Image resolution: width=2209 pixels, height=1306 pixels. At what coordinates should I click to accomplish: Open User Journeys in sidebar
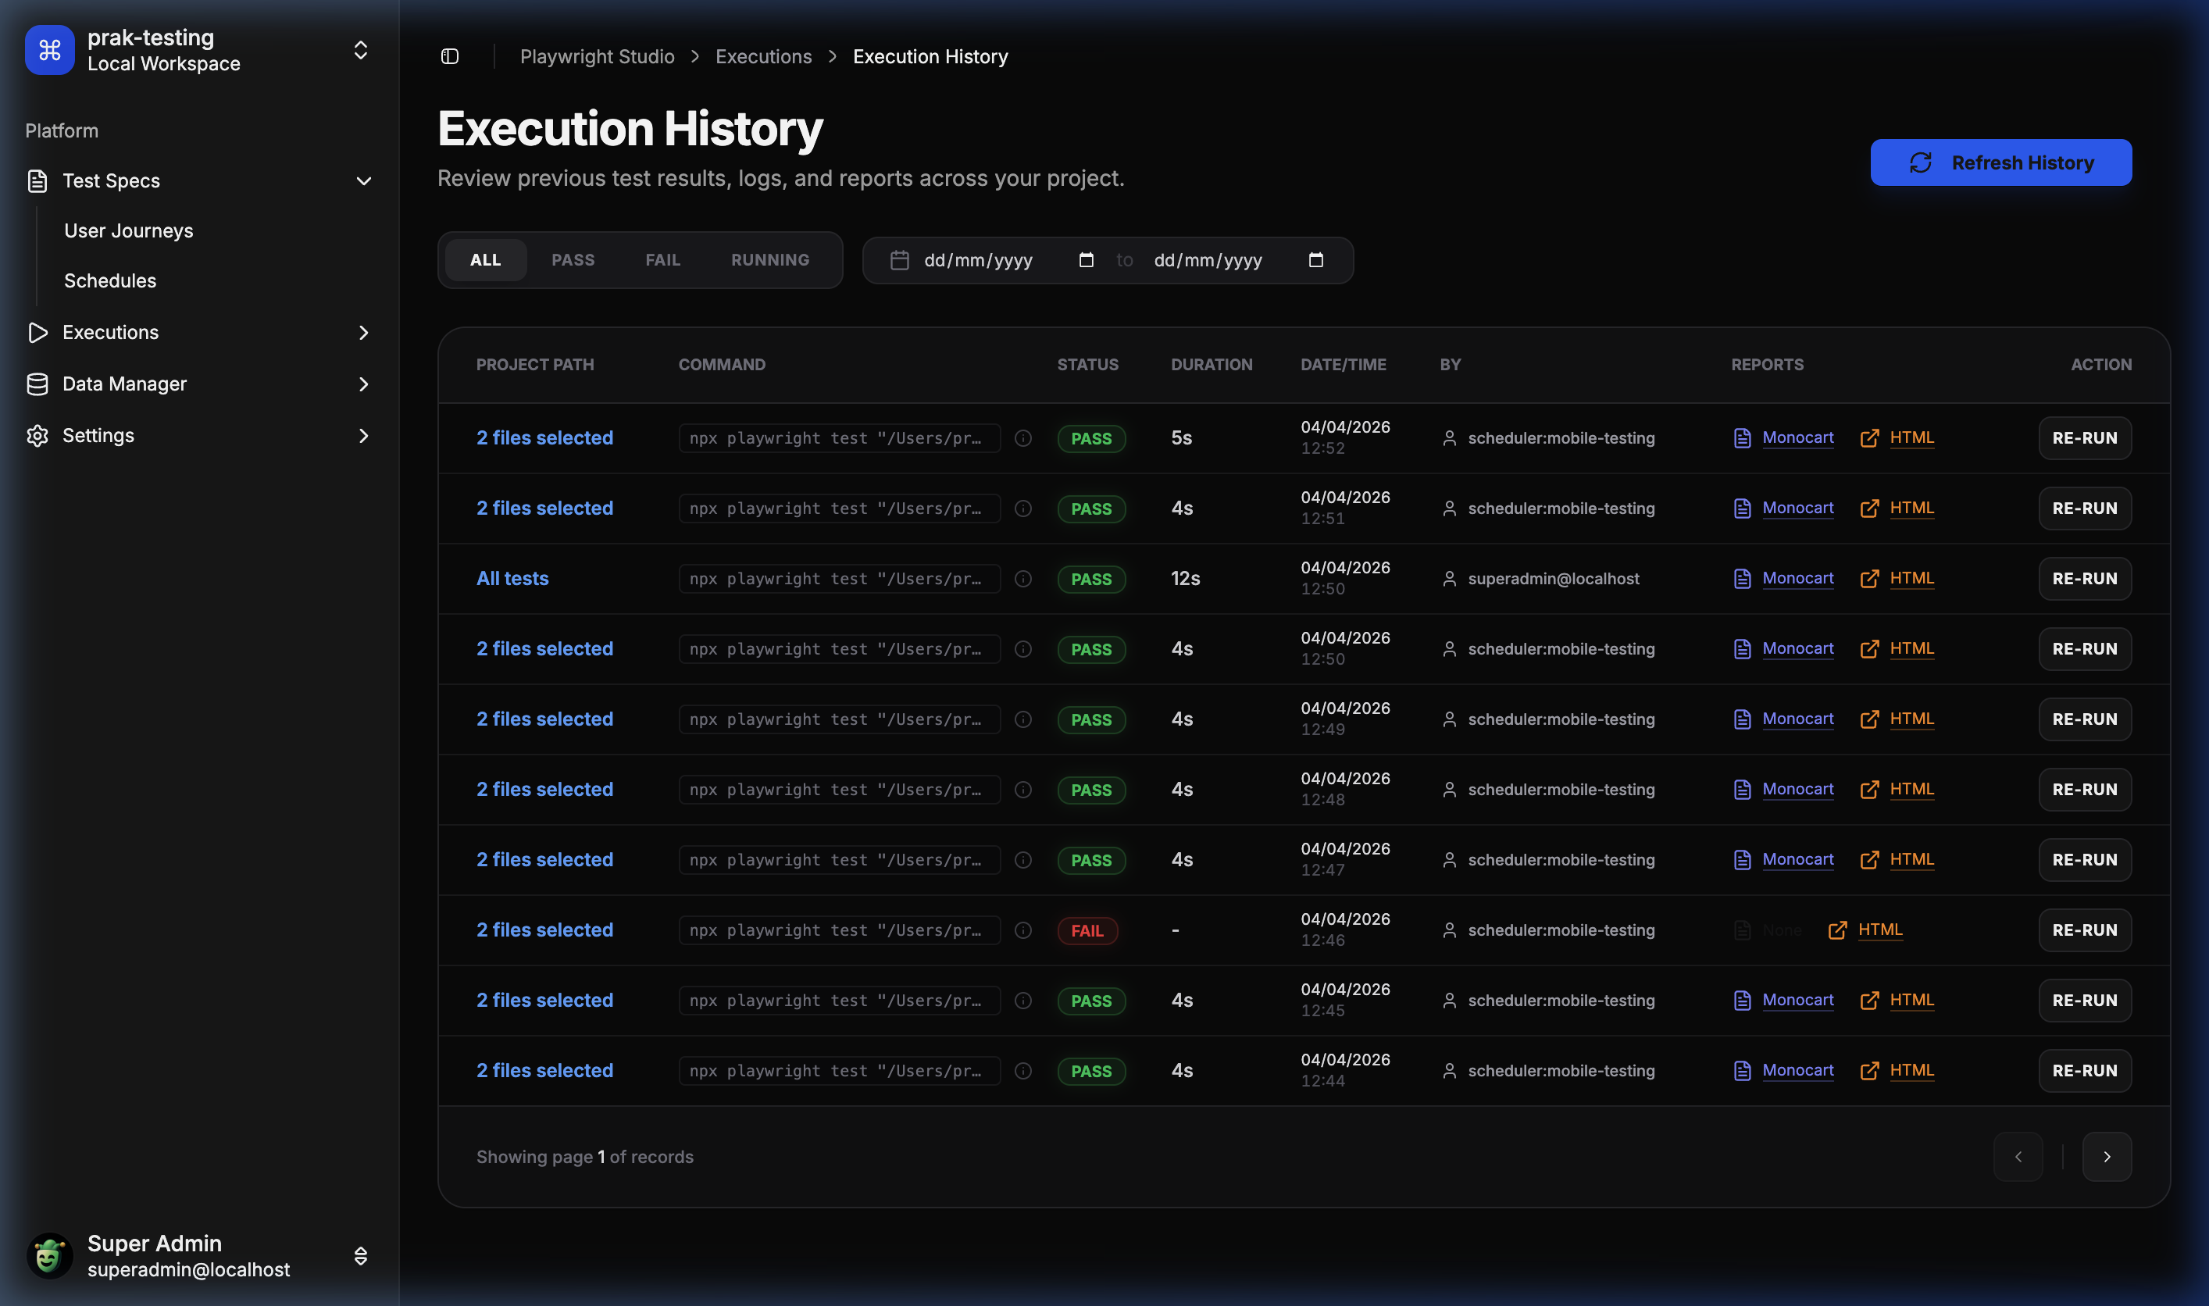[128, 230]
